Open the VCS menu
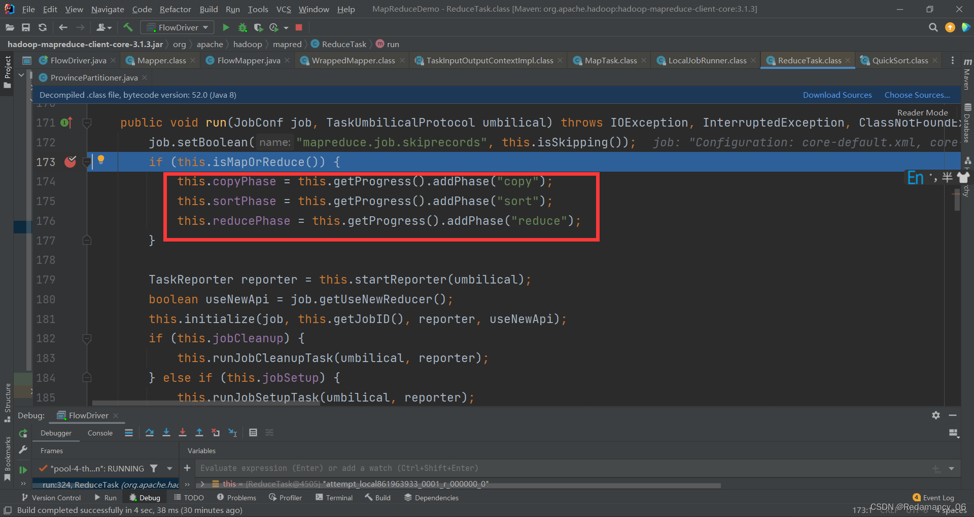 pyautogui.click(x=284, y=9)
